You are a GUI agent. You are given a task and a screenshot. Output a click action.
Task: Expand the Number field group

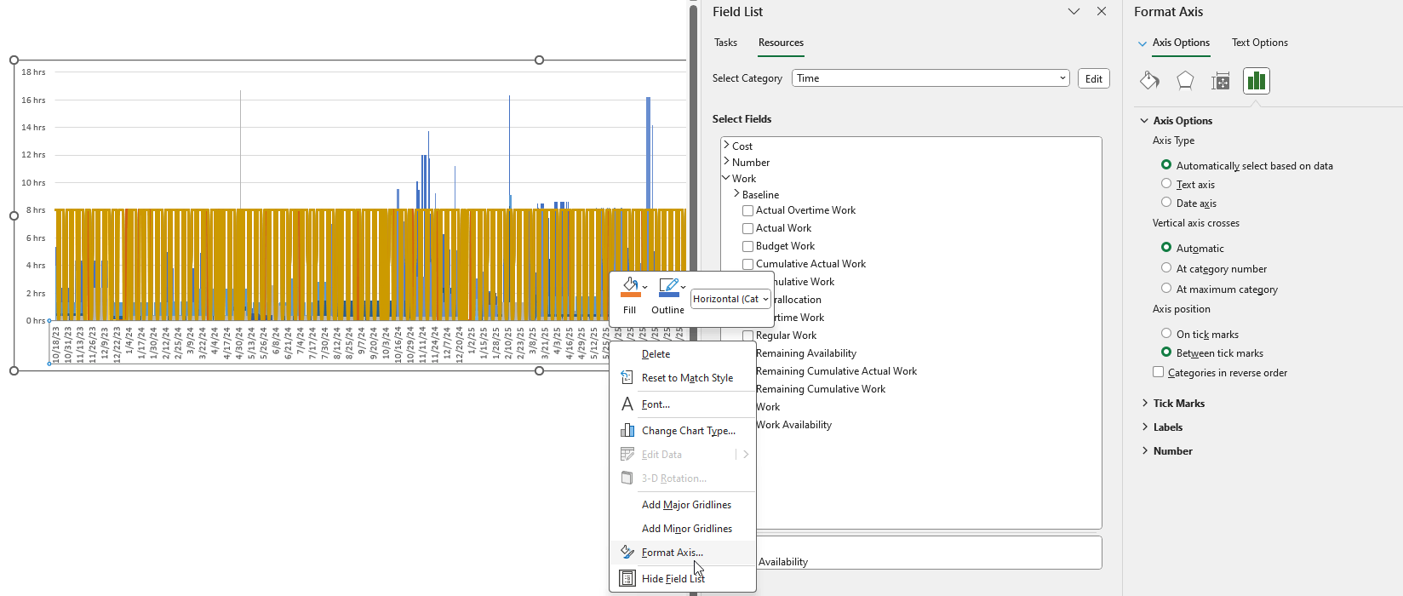(726, 162)
